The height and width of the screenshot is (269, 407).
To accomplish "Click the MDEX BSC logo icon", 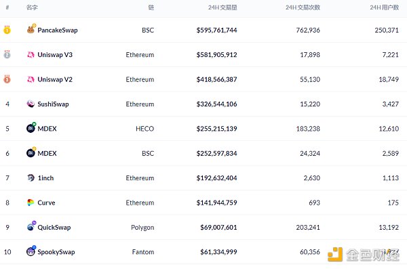I will [x=31, y=152].
